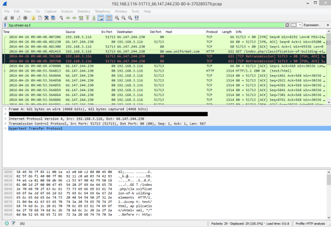Clear the display filter with X
This screenshot has height=227, width=331.
point(287,25)
